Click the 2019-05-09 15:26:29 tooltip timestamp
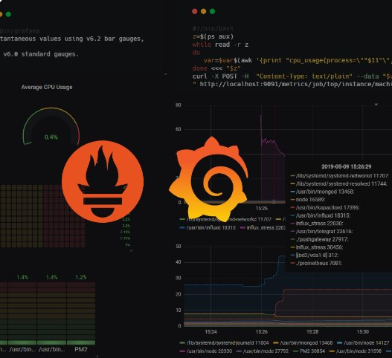The width and height of the screenshot is (392, 358). point(346,166)
